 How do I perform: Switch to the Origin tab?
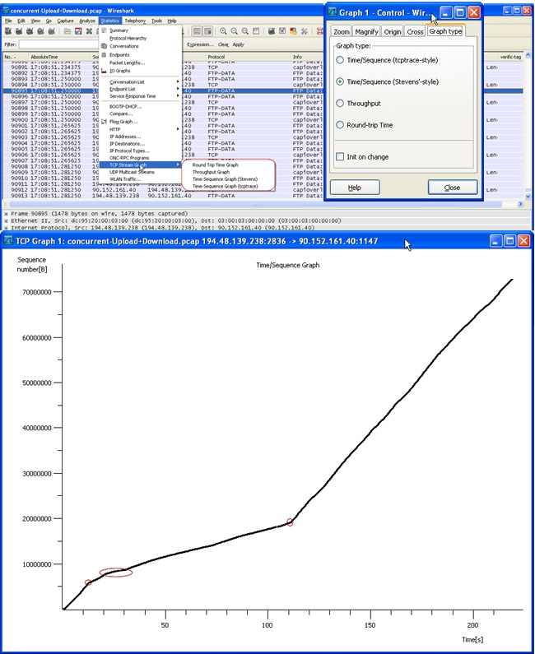[x=393, y=32]
